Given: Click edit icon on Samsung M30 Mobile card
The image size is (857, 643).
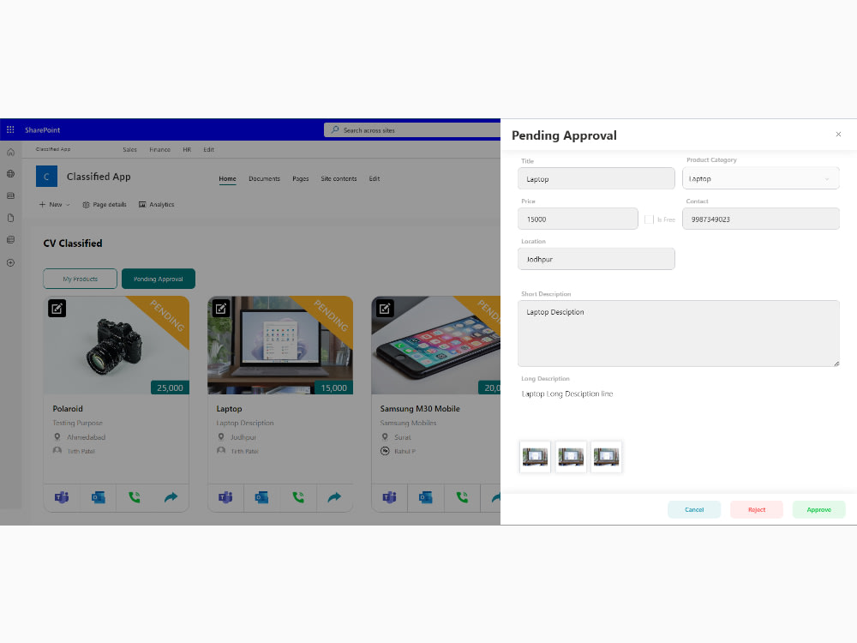Looking at the screenshot, I should [x=385, y=309].
